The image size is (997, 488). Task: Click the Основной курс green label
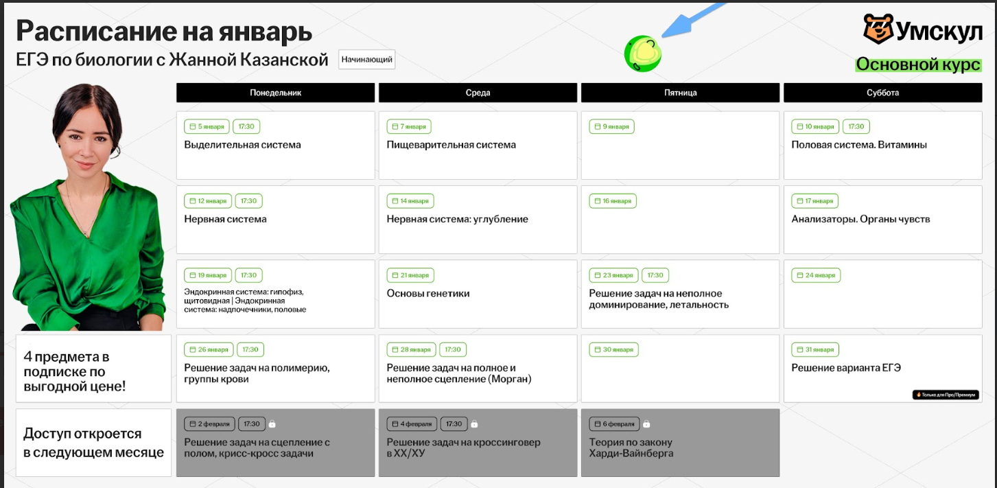coord(918,65)
